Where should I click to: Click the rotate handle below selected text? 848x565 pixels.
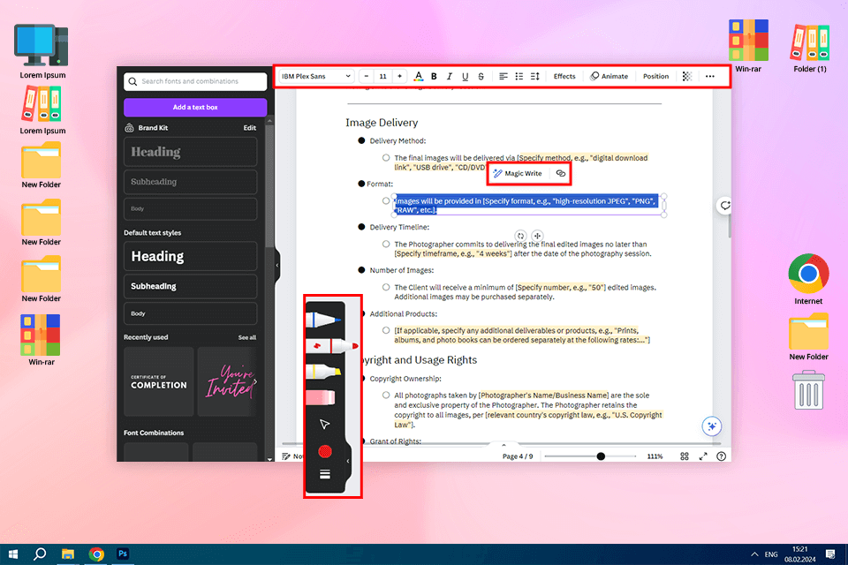coord(520,236)
